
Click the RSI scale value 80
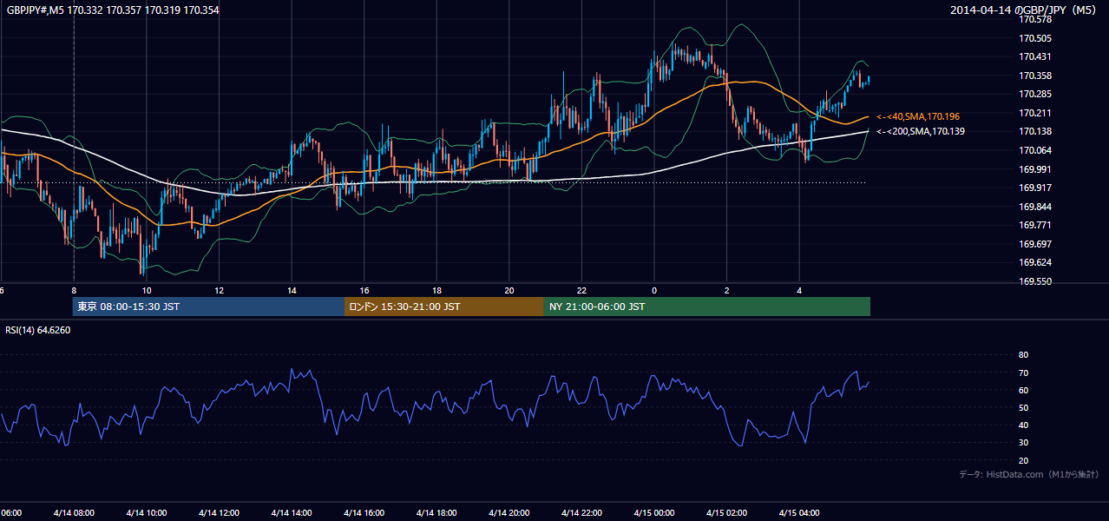point(1023,355)
